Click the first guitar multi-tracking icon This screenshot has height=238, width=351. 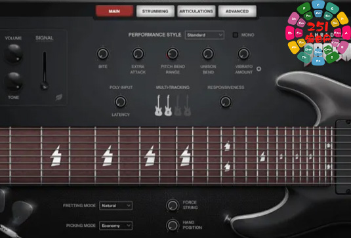158,106
